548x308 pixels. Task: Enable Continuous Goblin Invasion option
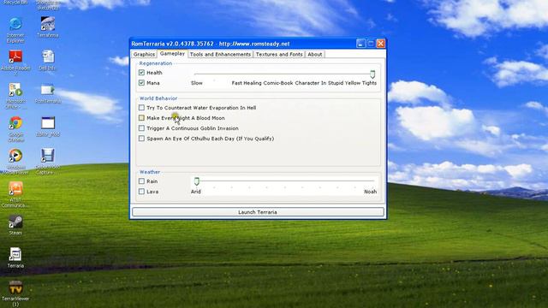141,128
